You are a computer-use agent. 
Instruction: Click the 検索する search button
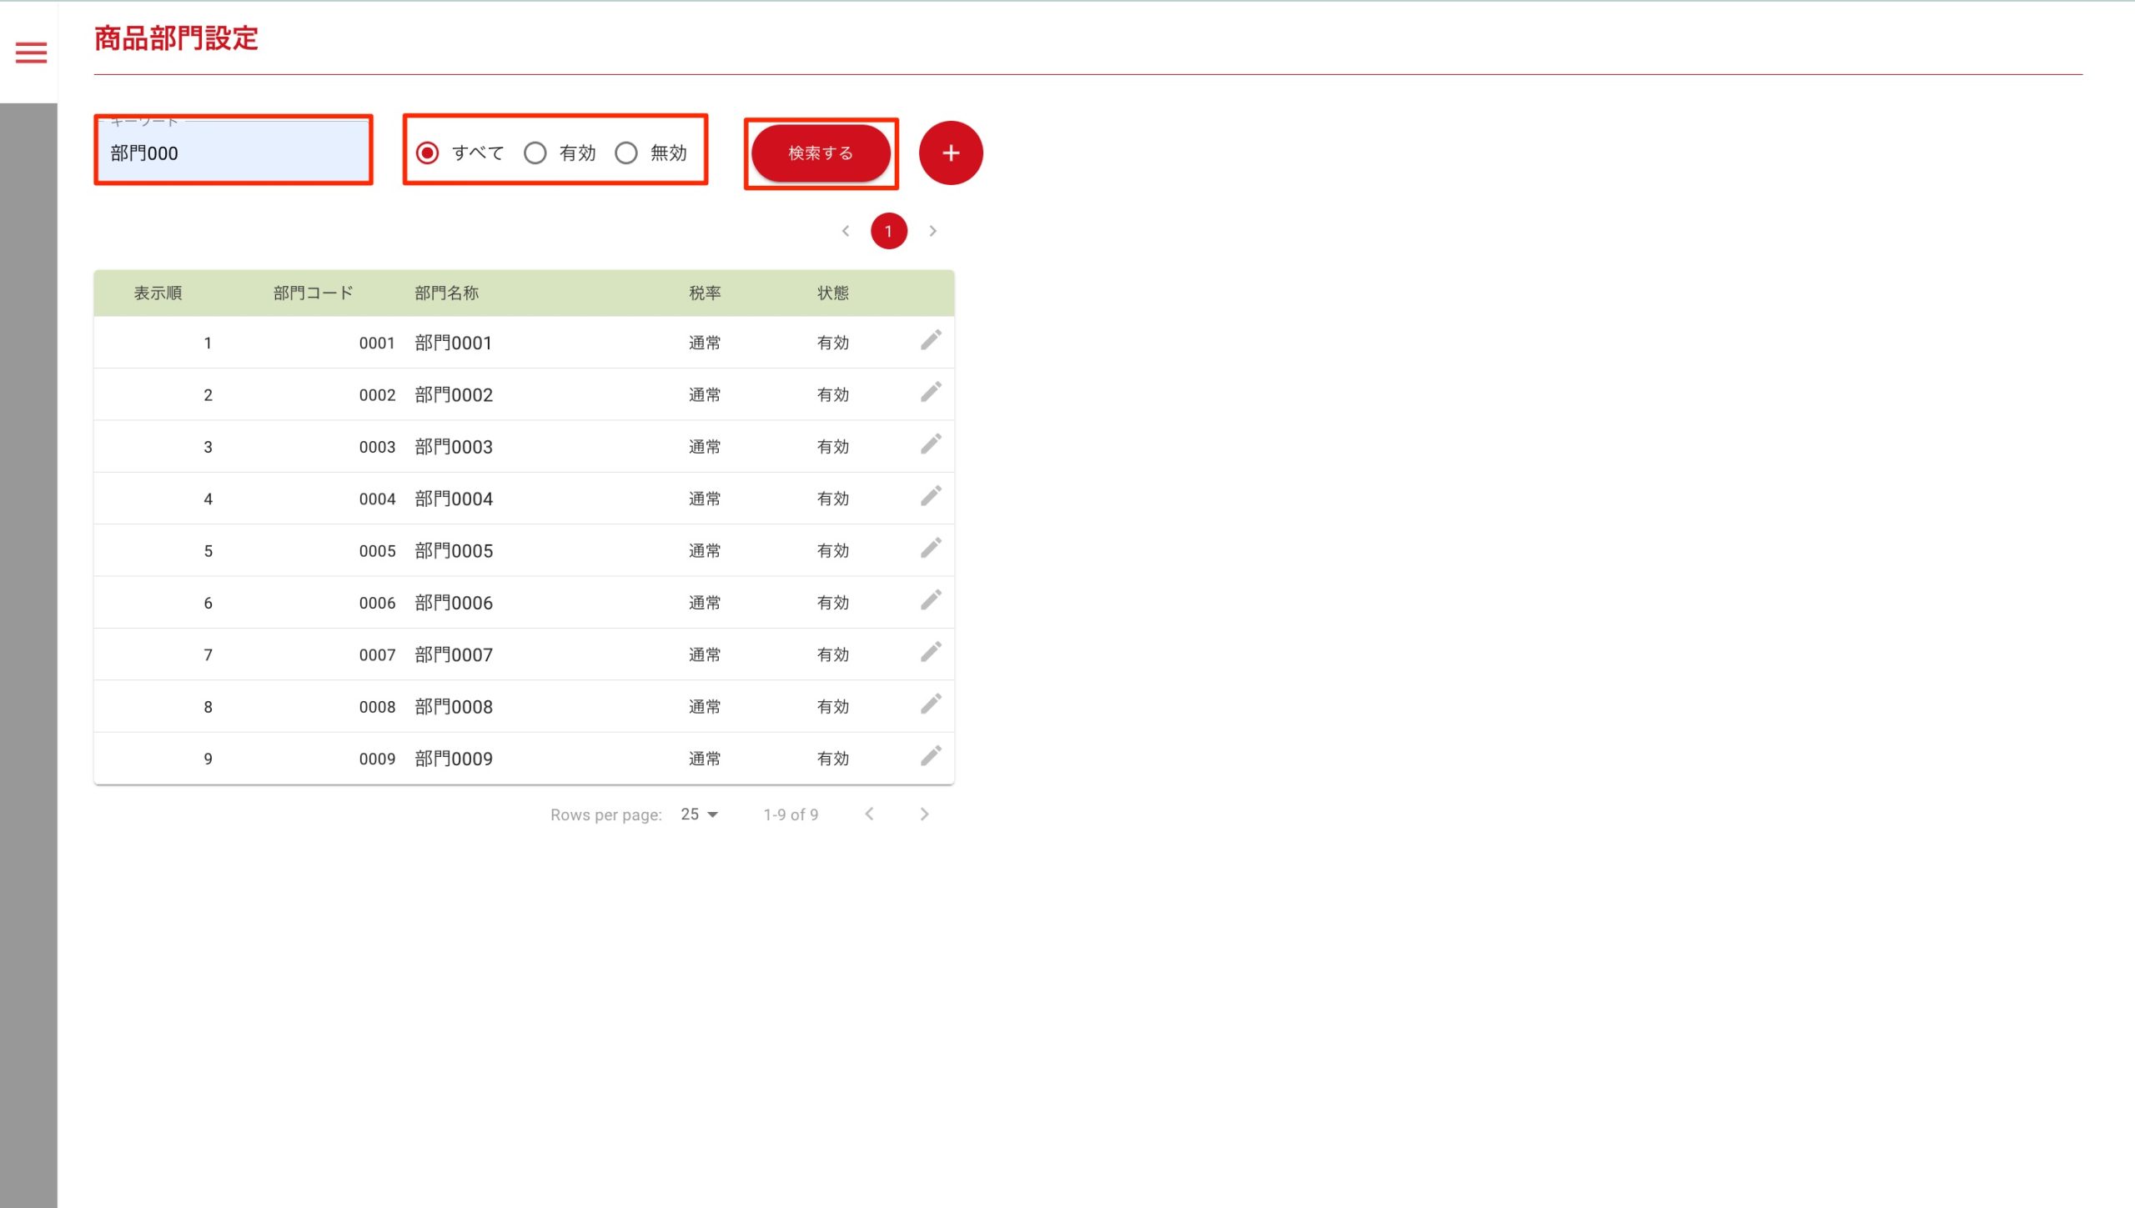tap(821, 153)
